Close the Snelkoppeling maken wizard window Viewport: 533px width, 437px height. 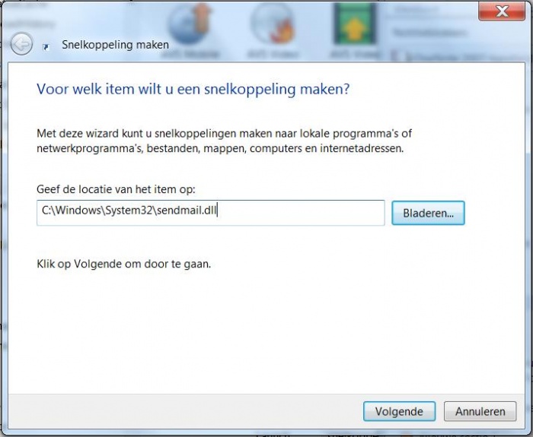click(x=501, y=11)
